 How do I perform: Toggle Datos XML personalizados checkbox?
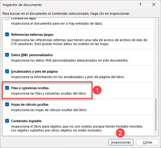(7, 55)
